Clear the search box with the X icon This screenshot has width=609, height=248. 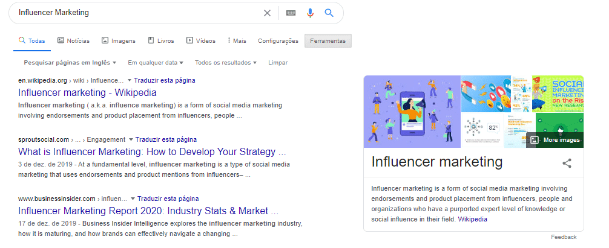point(267,13)
